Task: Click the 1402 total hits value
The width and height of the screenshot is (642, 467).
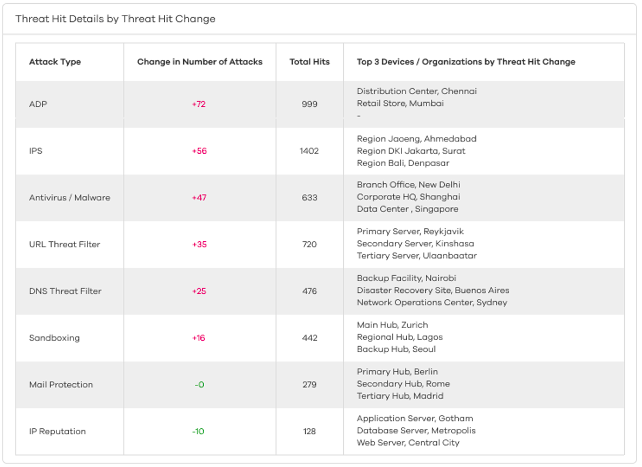Action: [x=309, y=151]
